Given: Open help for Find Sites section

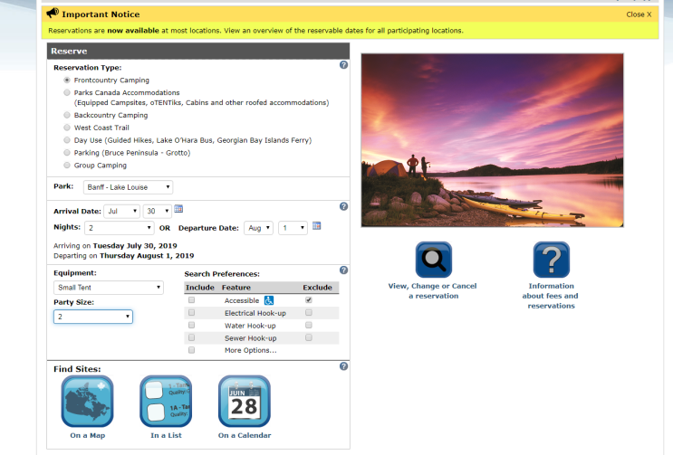Looking at the screenshot, I should [x=343, y=365].
